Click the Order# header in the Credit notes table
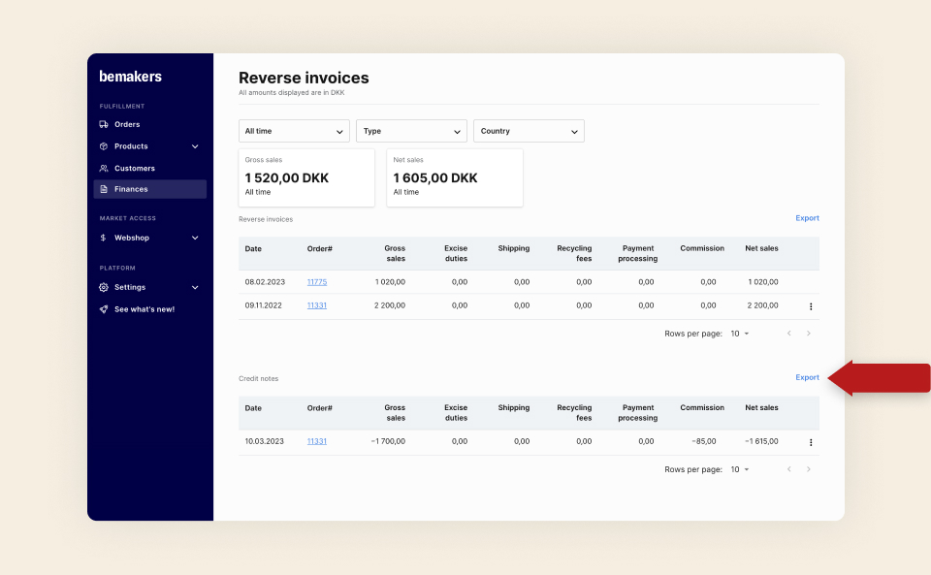931x575 pixels. 319,408
